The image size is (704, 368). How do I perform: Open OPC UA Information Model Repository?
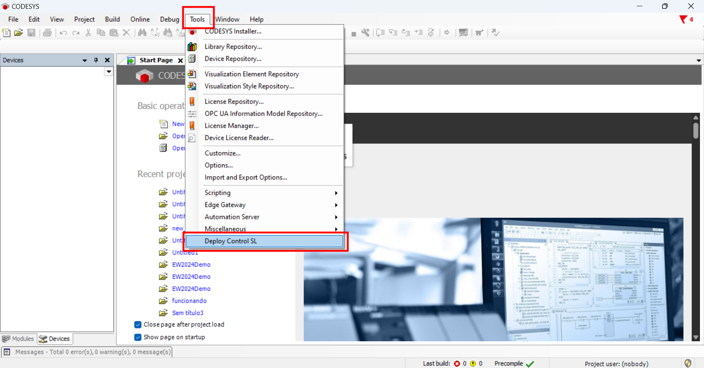click(264, 114)
